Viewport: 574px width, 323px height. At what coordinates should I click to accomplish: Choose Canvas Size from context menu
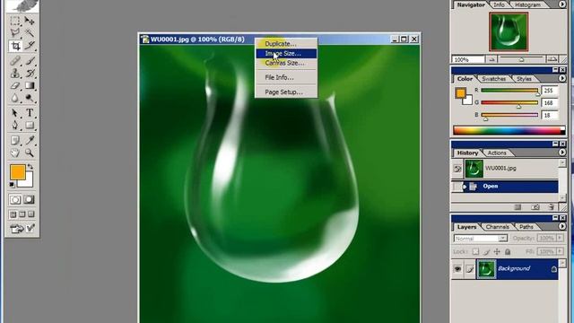pos(286,63)
